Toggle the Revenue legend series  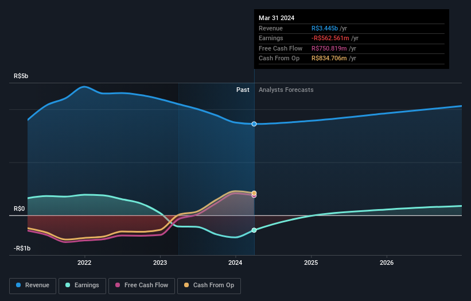[33, 285]
